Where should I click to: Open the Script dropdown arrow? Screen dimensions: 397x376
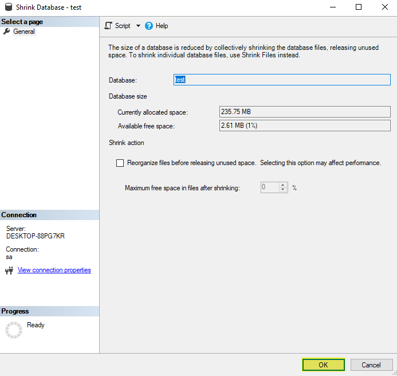[138, 26]
